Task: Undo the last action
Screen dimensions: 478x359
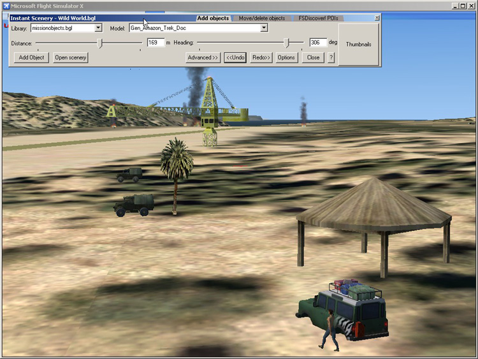Action: pos(235,57)
